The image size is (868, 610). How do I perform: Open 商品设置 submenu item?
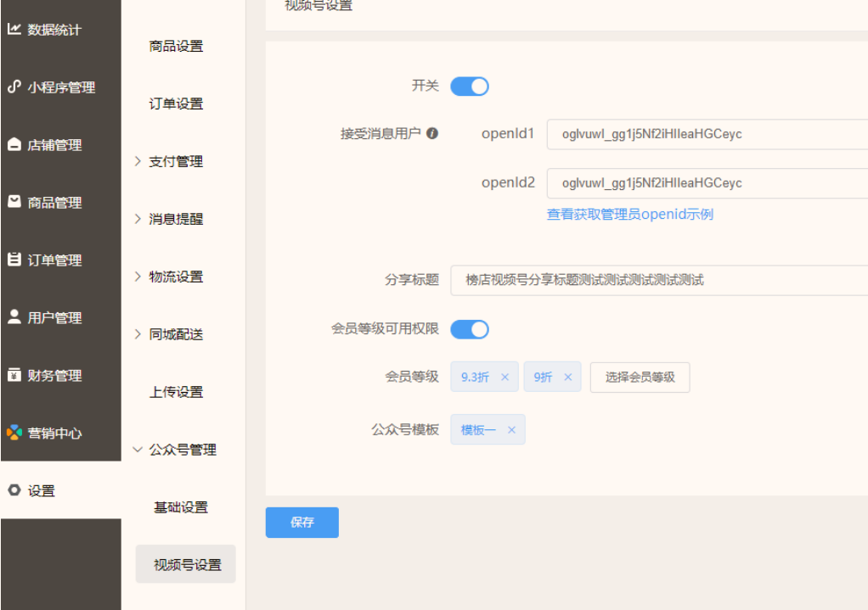tap(176, 46)
